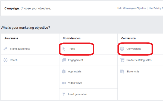Click the Engagement chat bubbles icon
This screenshot has height=101, width=163.
[x=64, y=60]
